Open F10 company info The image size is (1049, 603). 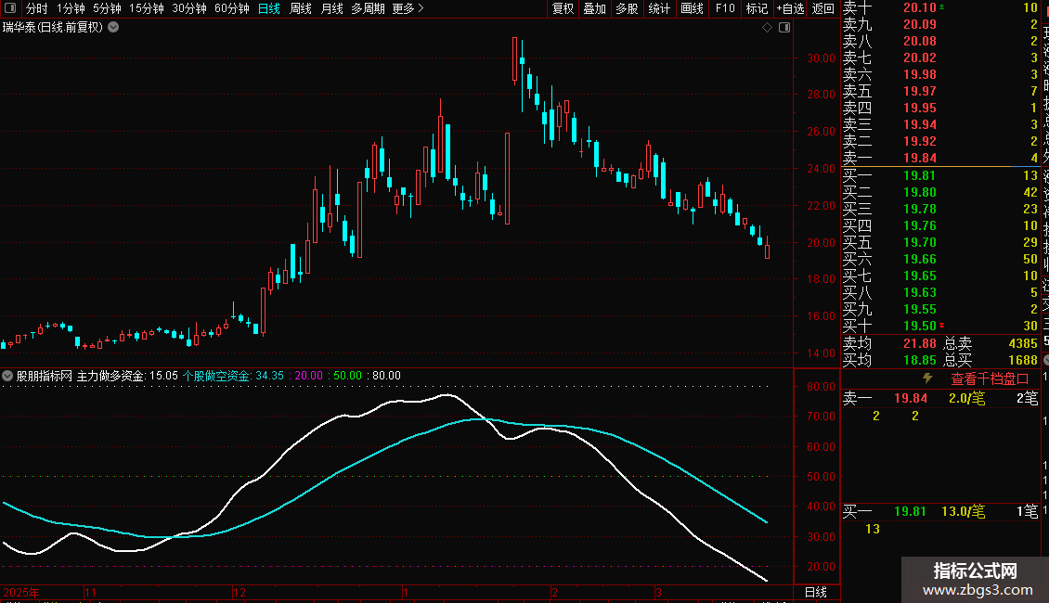pyautogui.click(x=725, y=8)
